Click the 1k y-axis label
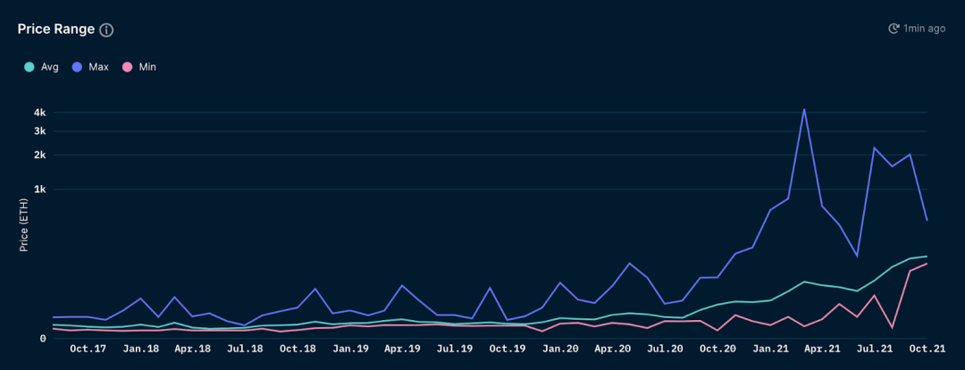The height and width of the screenshot is (370, 965). click(40, 189)
